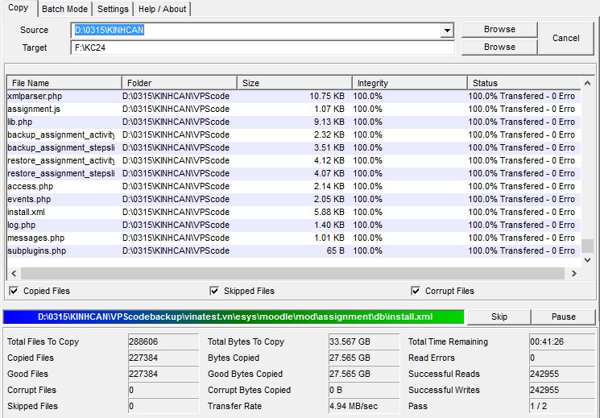Sort list by Size column header

tap(294, 83)
